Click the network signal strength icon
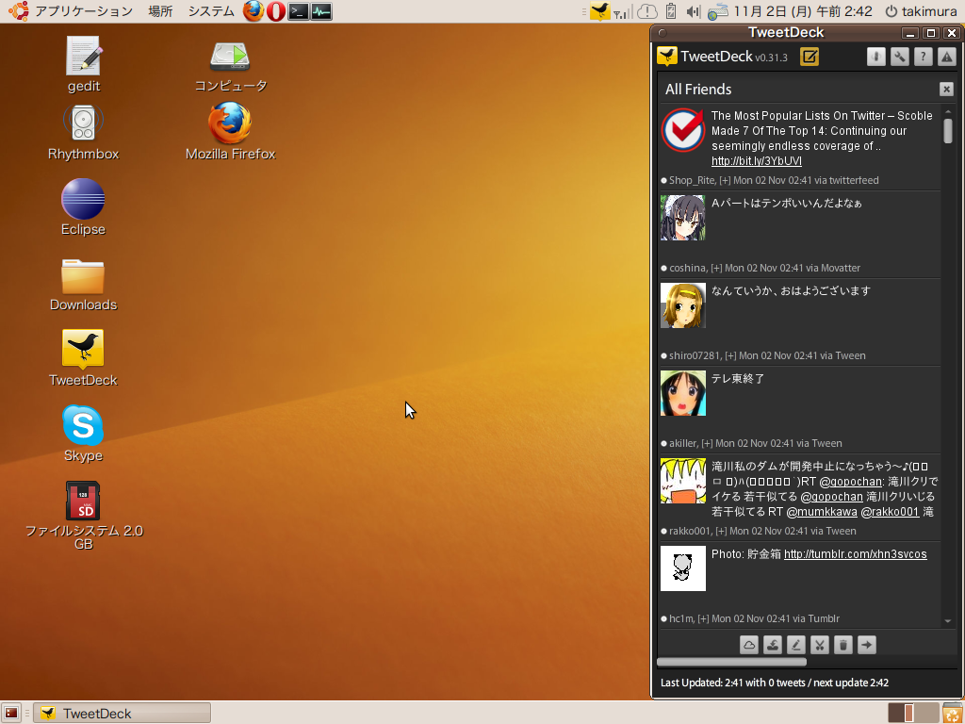965x724 pixels. coord(622,11)
